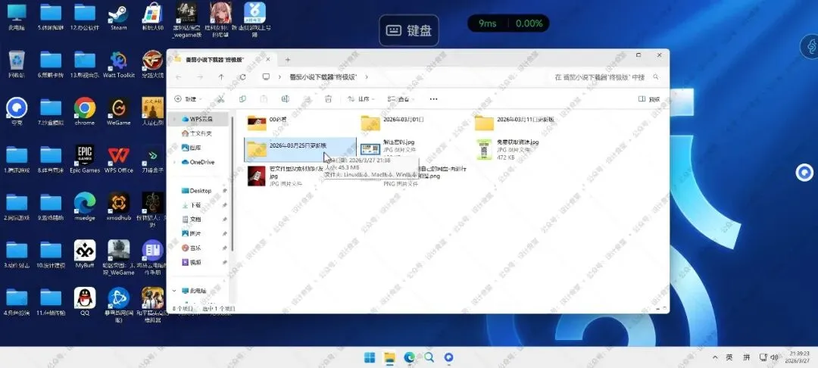Viewport: 818px width, 368px height.
Task: Open the Windows Start menu
Action: click(370, 357)
